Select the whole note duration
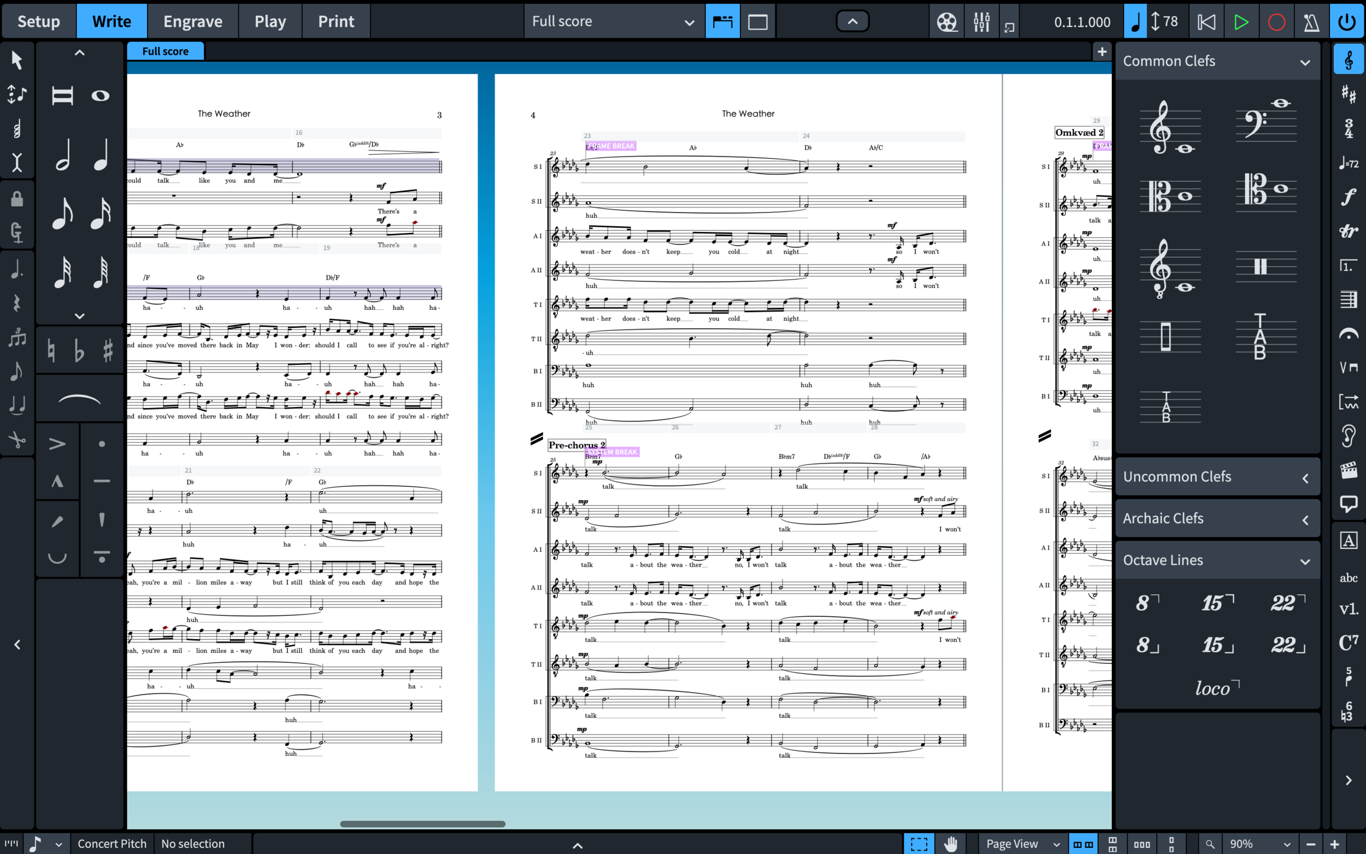The width and height of the screenshot is (1366, 854). [x=101, y=96]
